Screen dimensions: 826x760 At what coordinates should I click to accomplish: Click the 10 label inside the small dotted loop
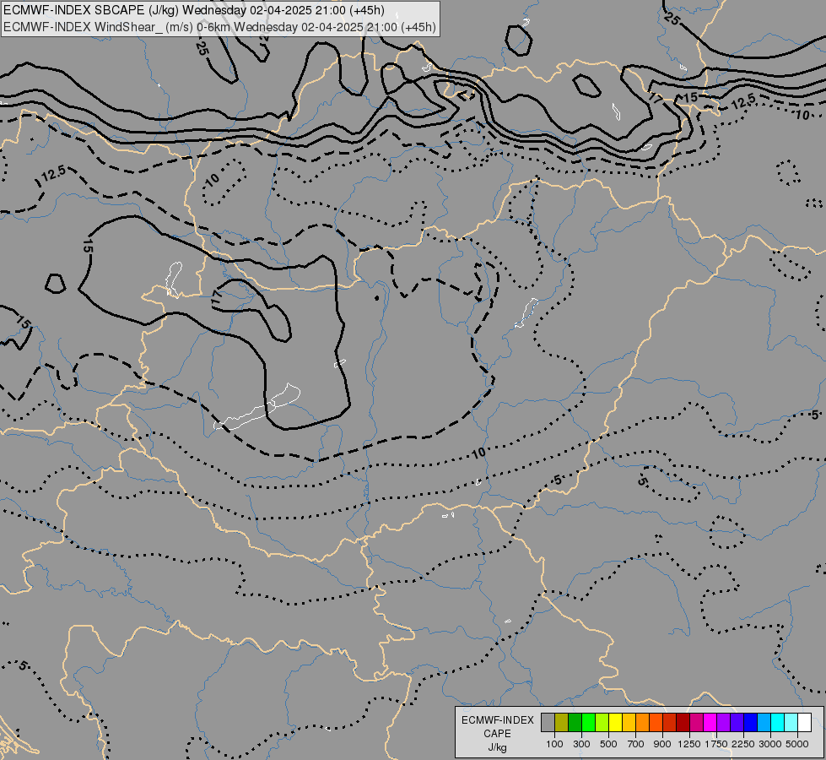point(213,180)
